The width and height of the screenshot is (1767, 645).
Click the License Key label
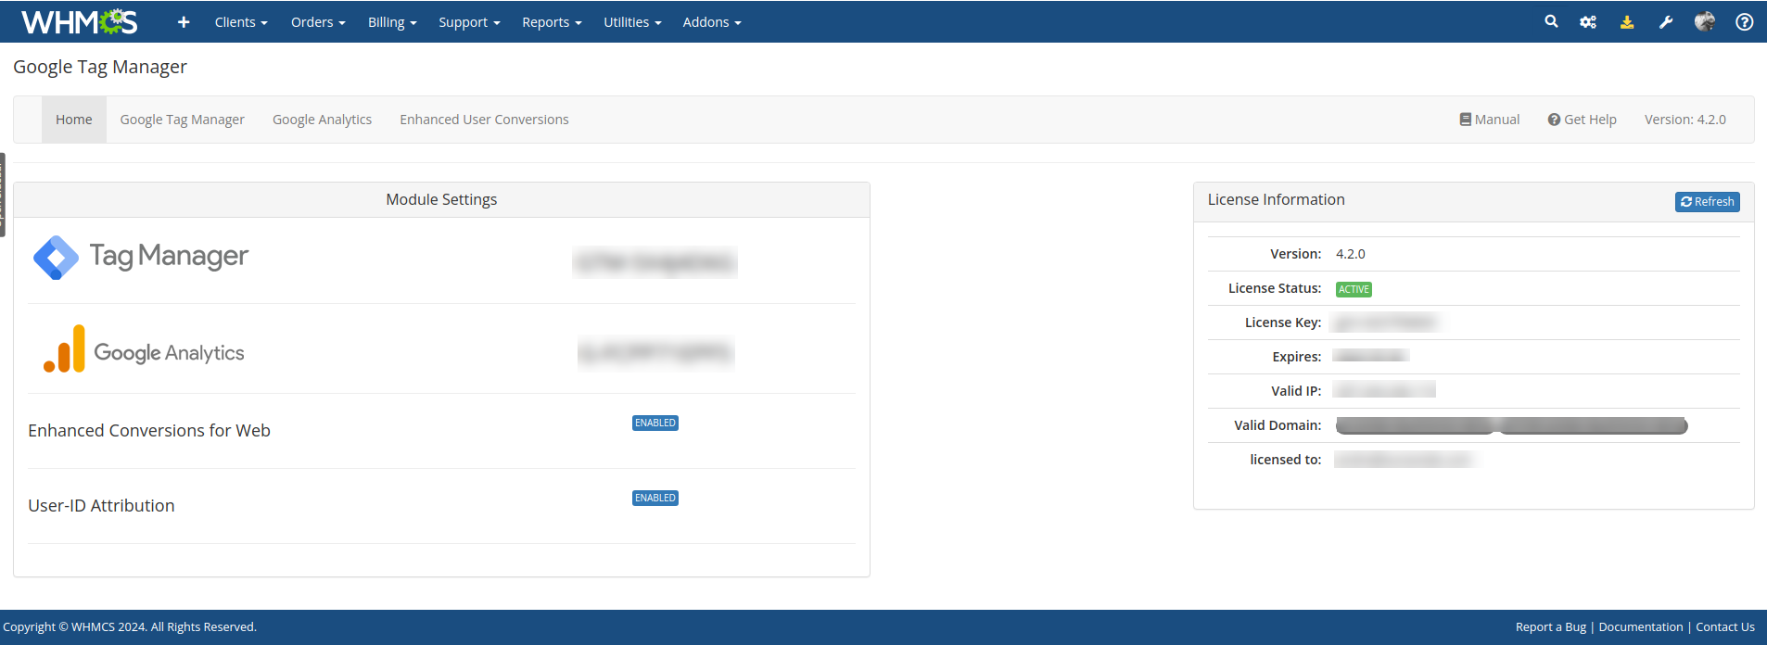(x=1283, y=322)
